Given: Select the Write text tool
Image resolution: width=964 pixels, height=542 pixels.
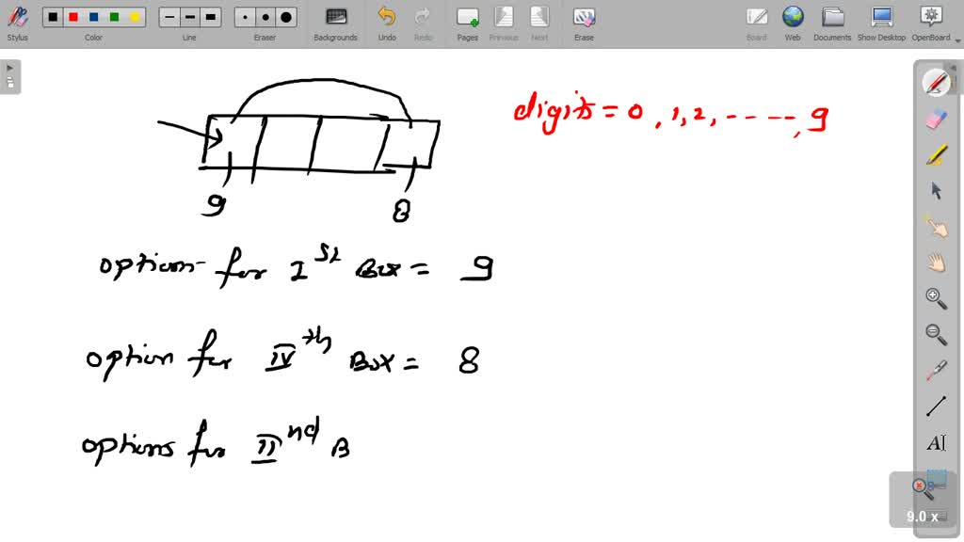Looking at the screenshot, I should pos(936,442).
